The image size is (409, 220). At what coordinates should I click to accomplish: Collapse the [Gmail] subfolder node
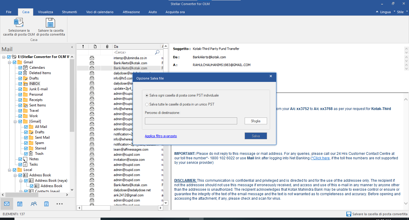[15, 121]
